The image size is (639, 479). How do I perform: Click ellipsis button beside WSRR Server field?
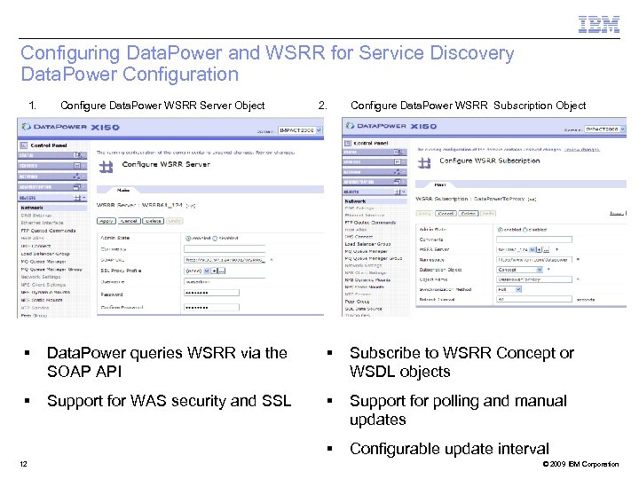click(546, 249)
